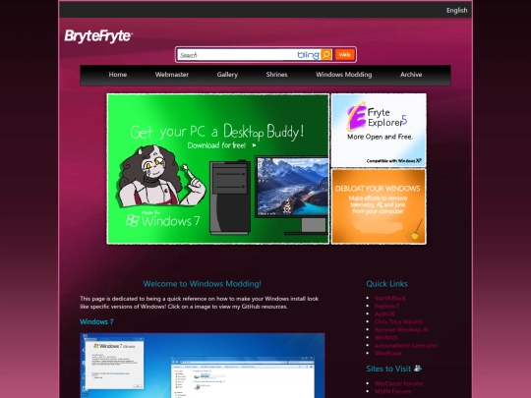
Task: Open the Webmaster menu item
Action: click(x=172, y=75)
